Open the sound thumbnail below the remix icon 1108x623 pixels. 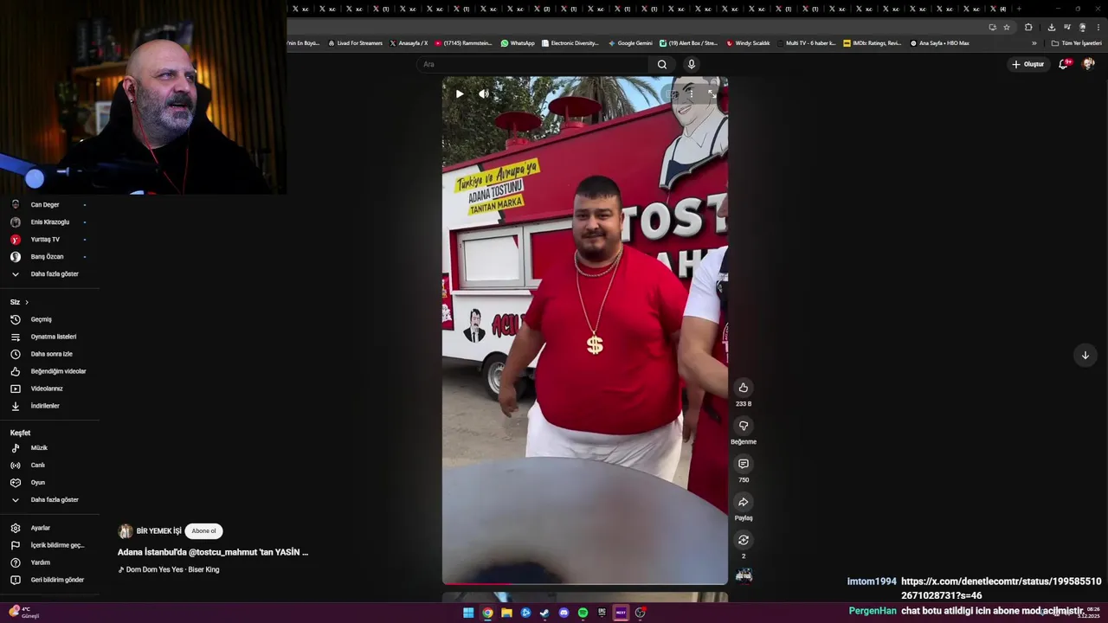pos(744,575)
